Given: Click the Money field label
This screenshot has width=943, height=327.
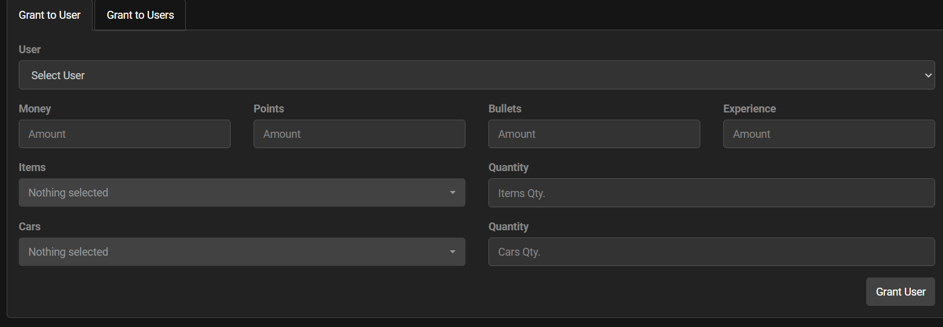Looking at the screenshot, I should [x=34, y=109].
